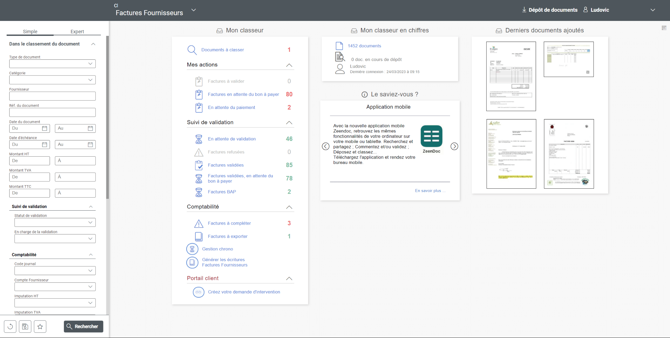Viewport: 670px width, 338px height.
Task: Click the ZeenDoc mobile app icon
Action: click(432, 136)
